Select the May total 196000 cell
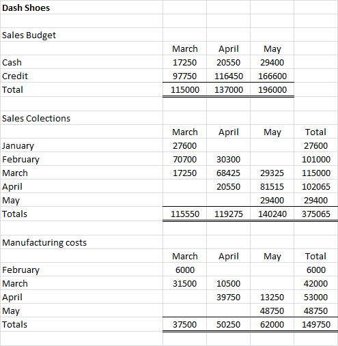This screenshot has width=338, height=346. pos(272,89)
